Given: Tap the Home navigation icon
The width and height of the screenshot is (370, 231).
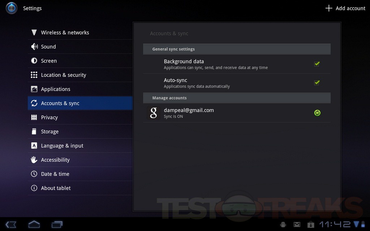Looking at the screenshot, I should (34, 224).
